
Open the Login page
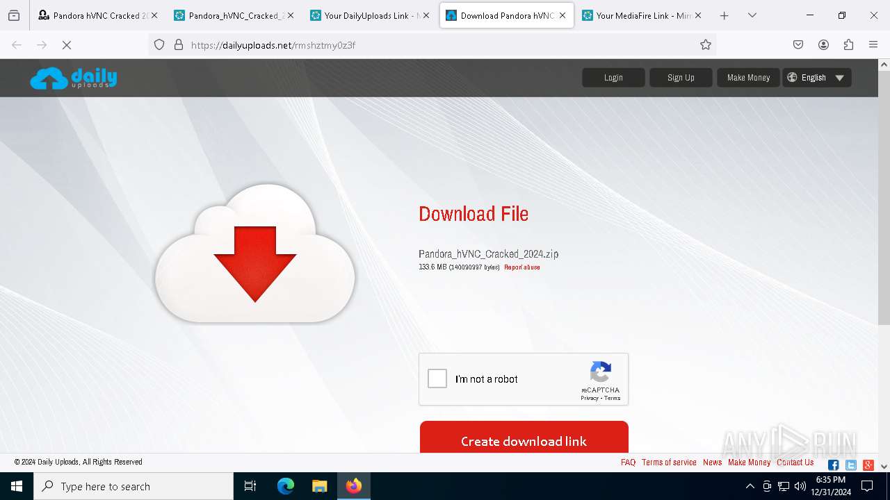click(x=613, y=78)
